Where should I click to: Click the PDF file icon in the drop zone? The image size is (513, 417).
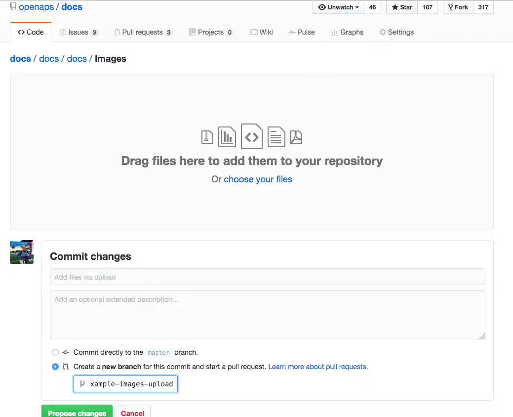(x=296, y=136)
